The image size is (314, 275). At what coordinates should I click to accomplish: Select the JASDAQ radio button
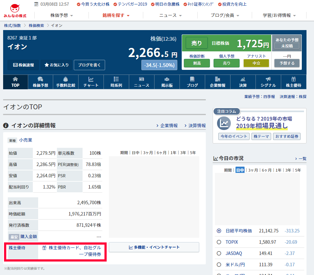[219, 253]
